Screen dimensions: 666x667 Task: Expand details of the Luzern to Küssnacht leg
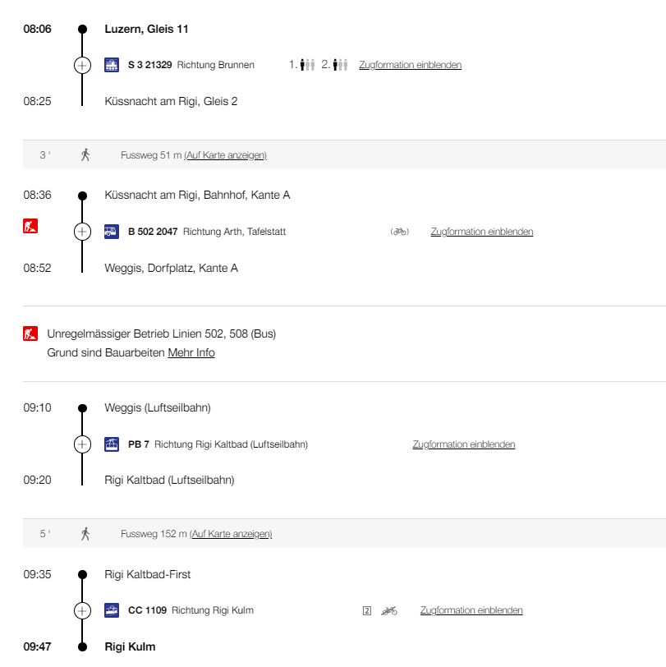[81, 64]
